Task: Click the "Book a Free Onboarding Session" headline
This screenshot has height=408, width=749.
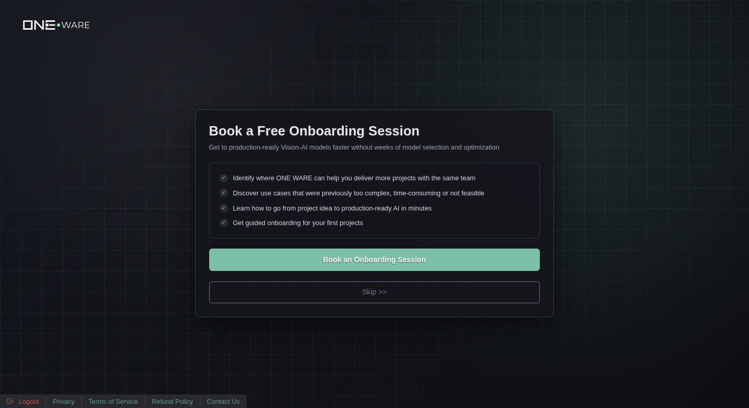Action: pyautogui.click(x=314, y=131)
